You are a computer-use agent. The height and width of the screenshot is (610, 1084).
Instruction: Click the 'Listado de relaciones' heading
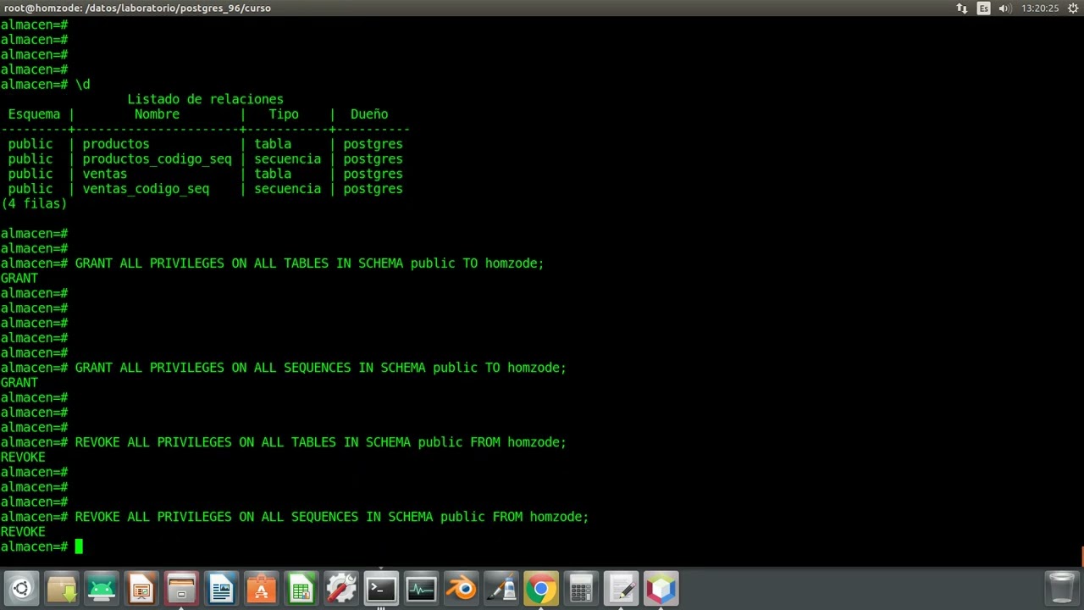tap(205, 99)
